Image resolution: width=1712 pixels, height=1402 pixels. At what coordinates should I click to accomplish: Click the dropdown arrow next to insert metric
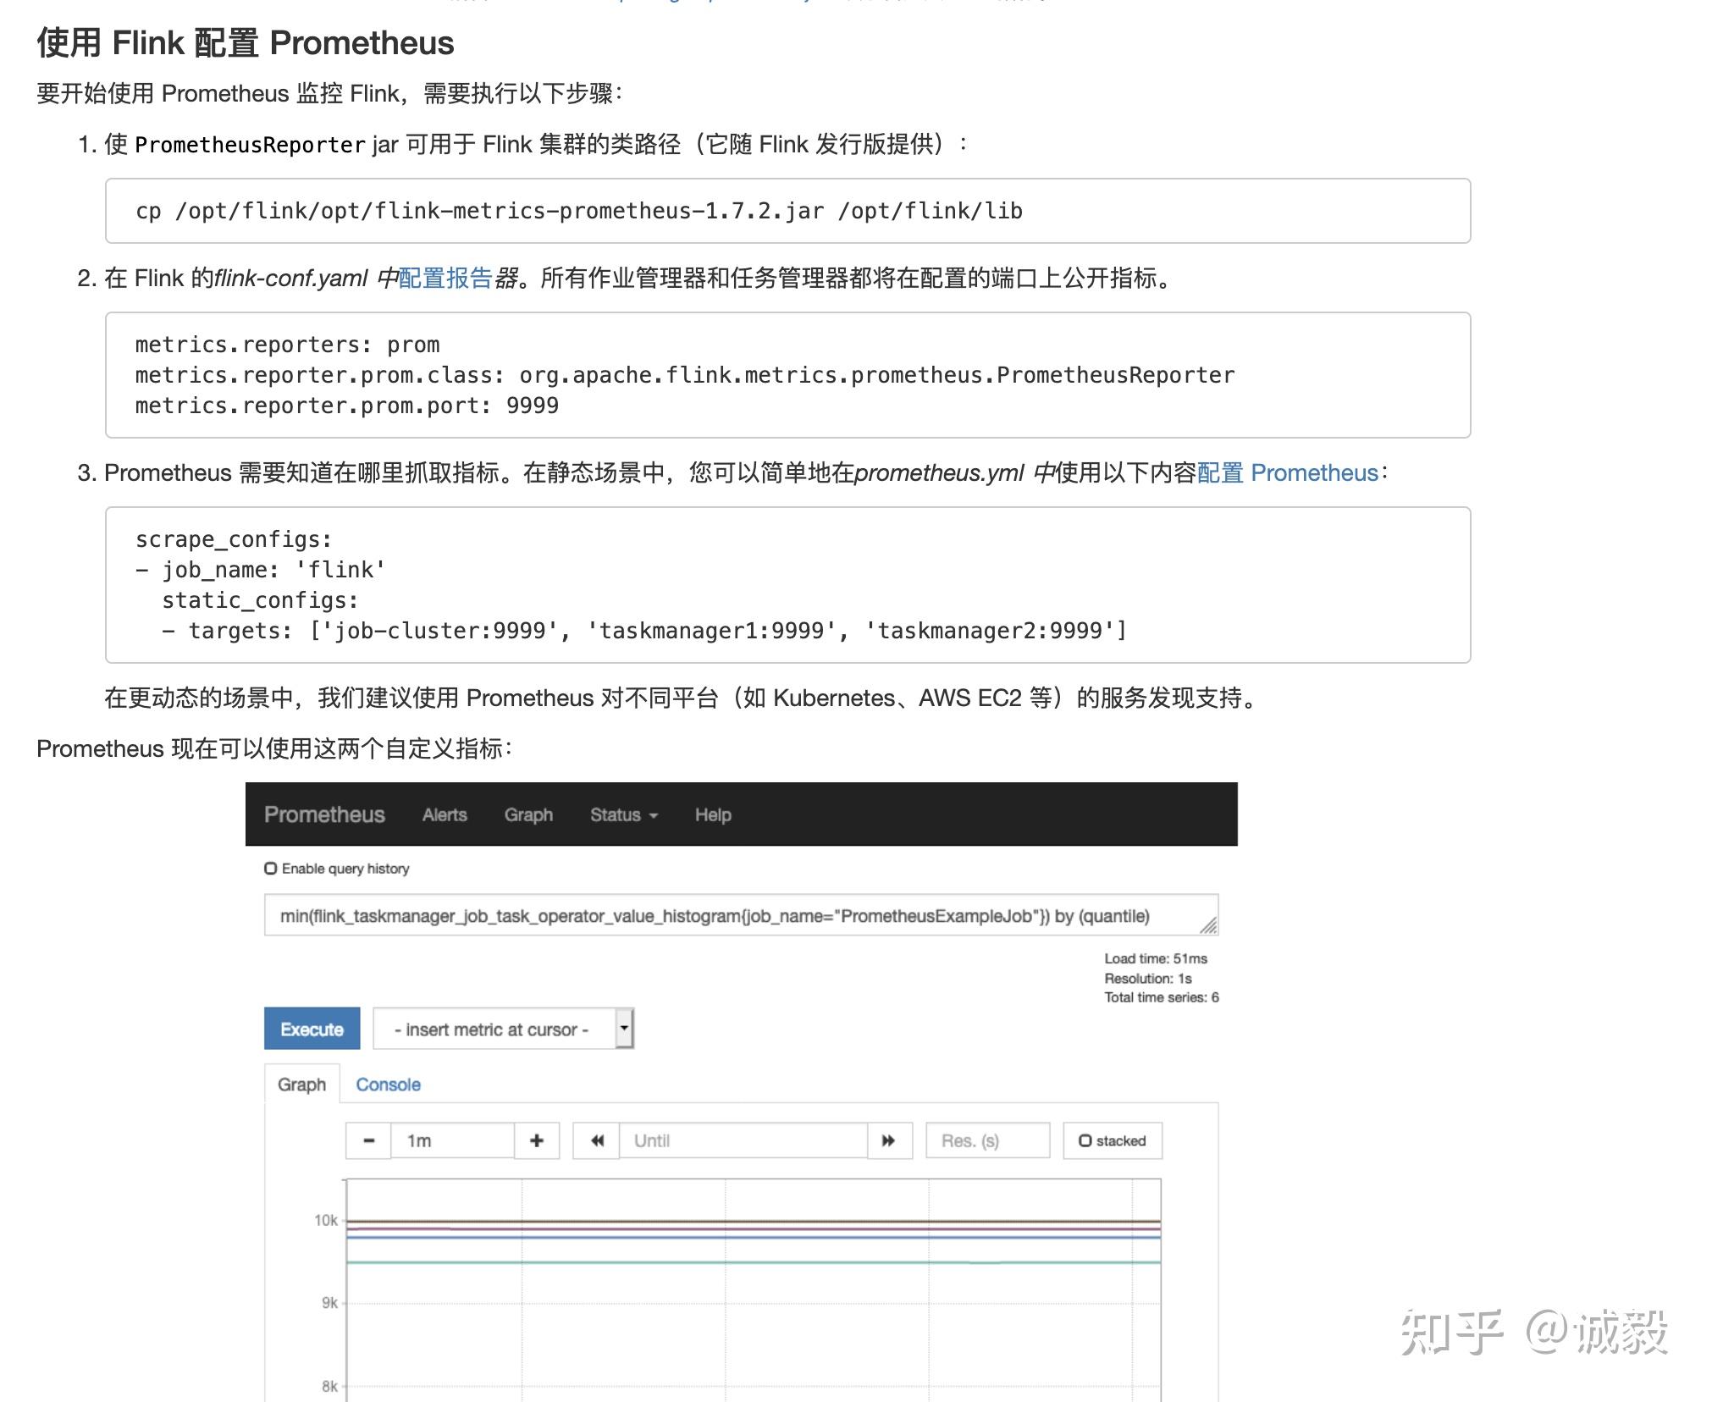click(x=623, y=1029)
